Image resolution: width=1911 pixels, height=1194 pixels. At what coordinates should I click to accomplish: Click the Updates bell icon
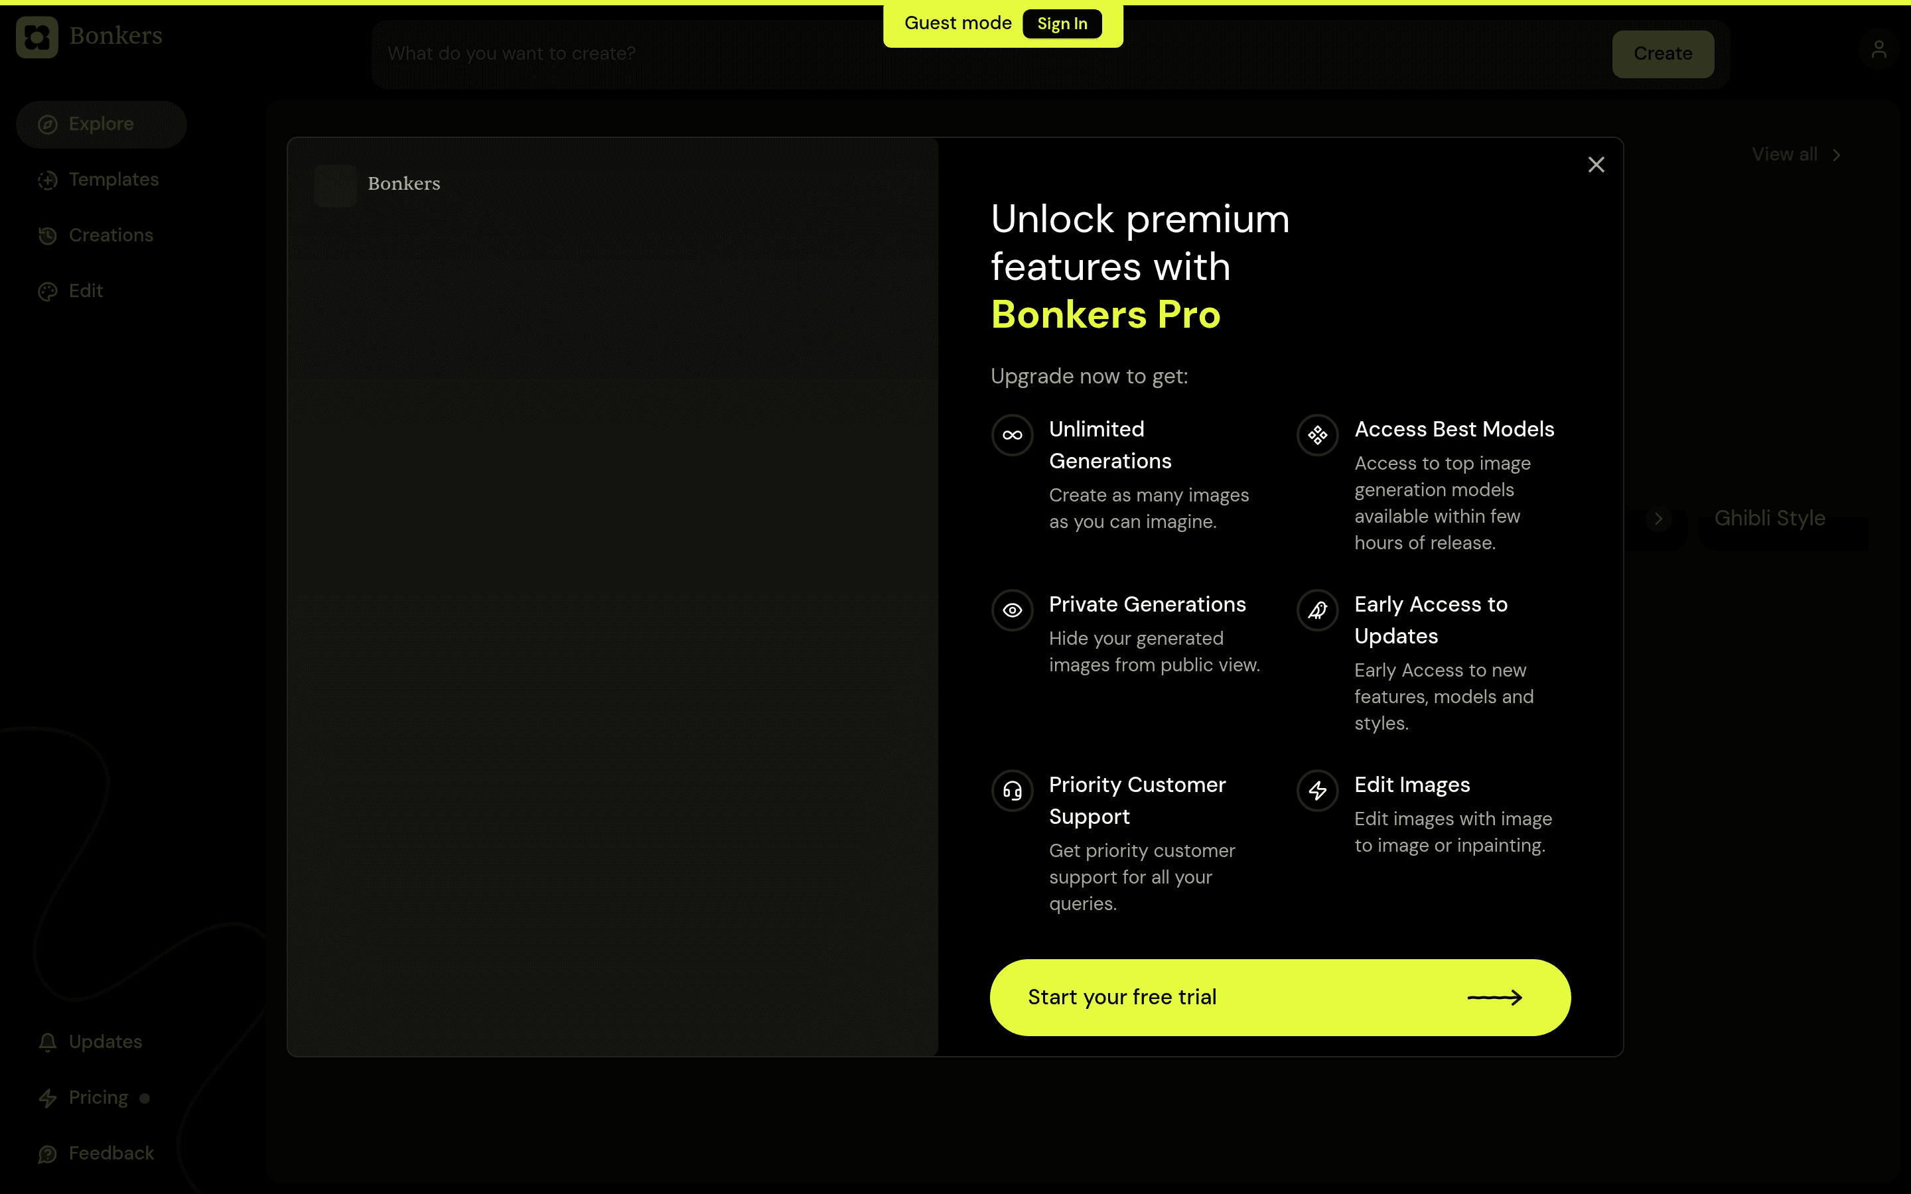[x=47, y=1041]
